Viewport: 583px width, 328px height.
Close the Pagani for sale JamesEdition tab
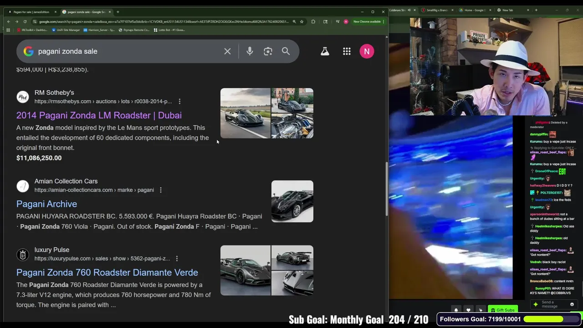point(56,12)
